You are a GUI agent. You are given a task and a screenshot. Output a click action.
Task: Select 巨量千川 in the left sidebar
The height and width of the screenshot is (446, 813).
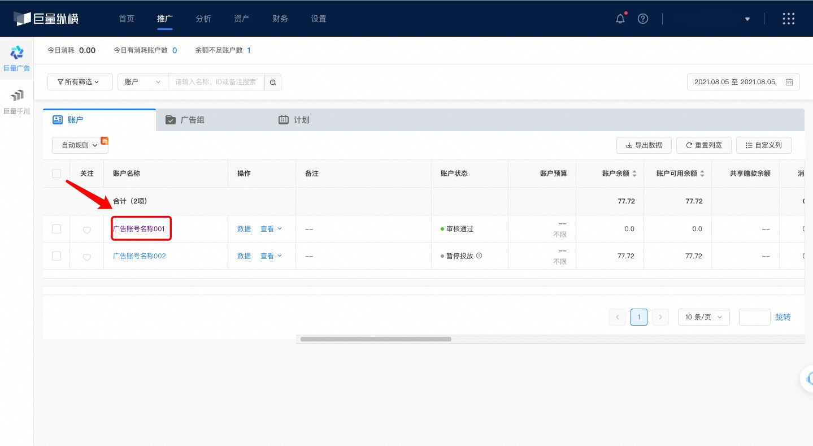16,101
